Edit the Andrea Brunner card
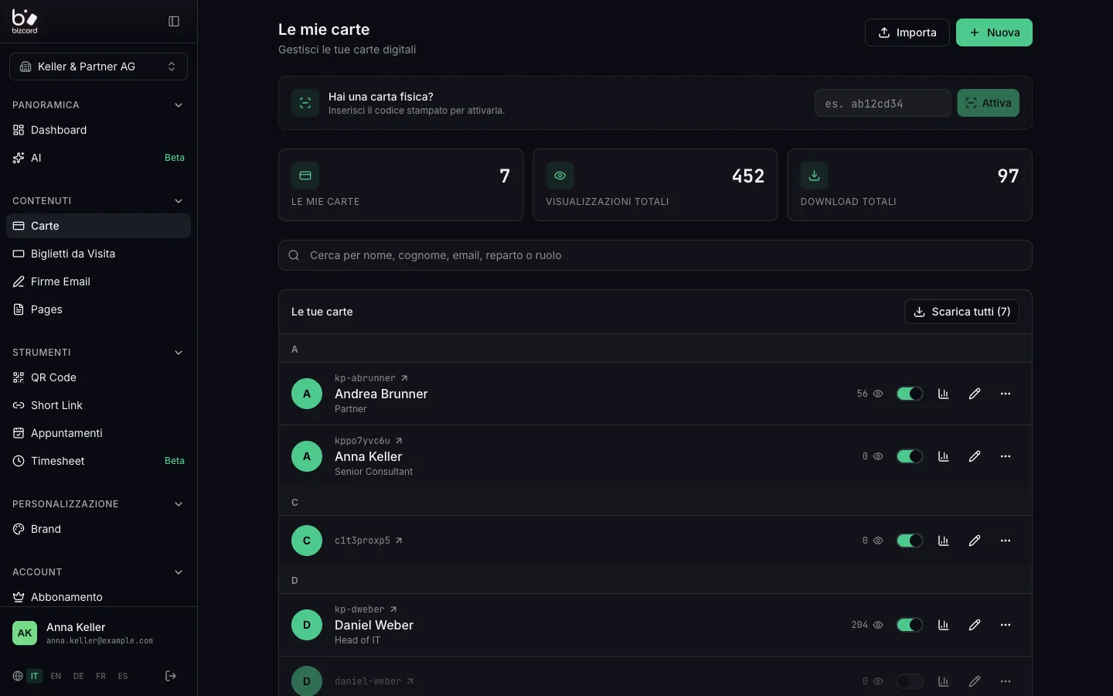 coord(975,394)
